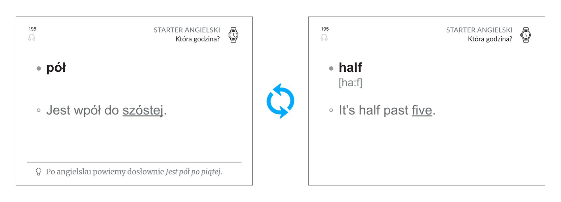This screenshot has width=561, height=202.
Task: Click hollow bullet beside 'It's half past five'
Action: pos(331,110)
